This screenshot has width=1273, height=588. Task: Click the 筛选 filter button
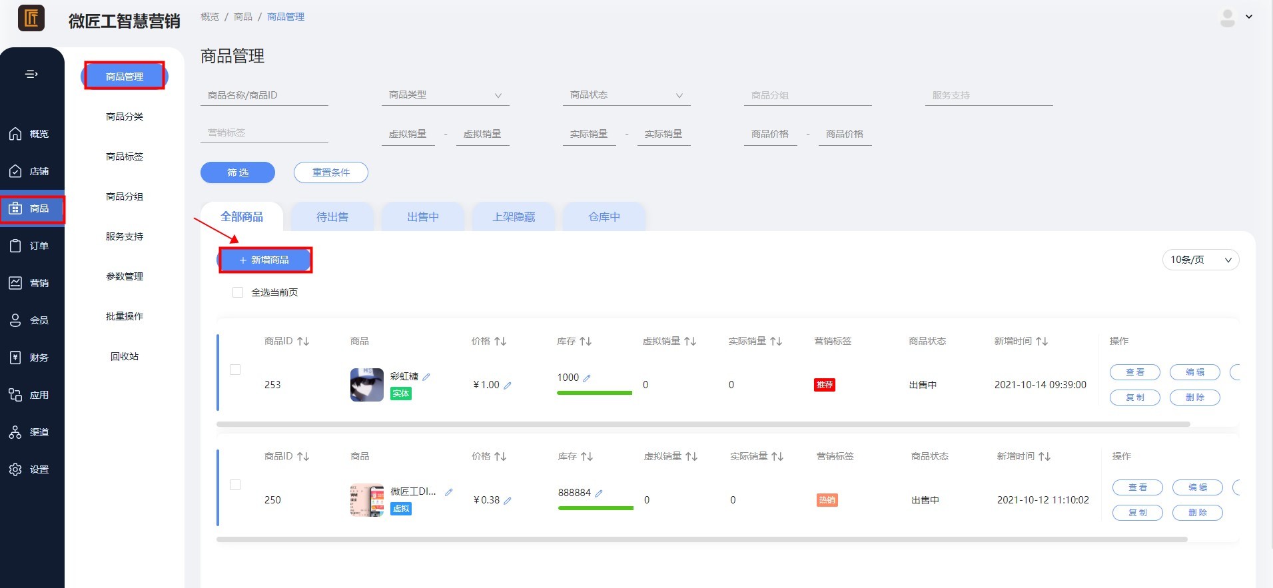pyautogui.click(x=238, y=172)
